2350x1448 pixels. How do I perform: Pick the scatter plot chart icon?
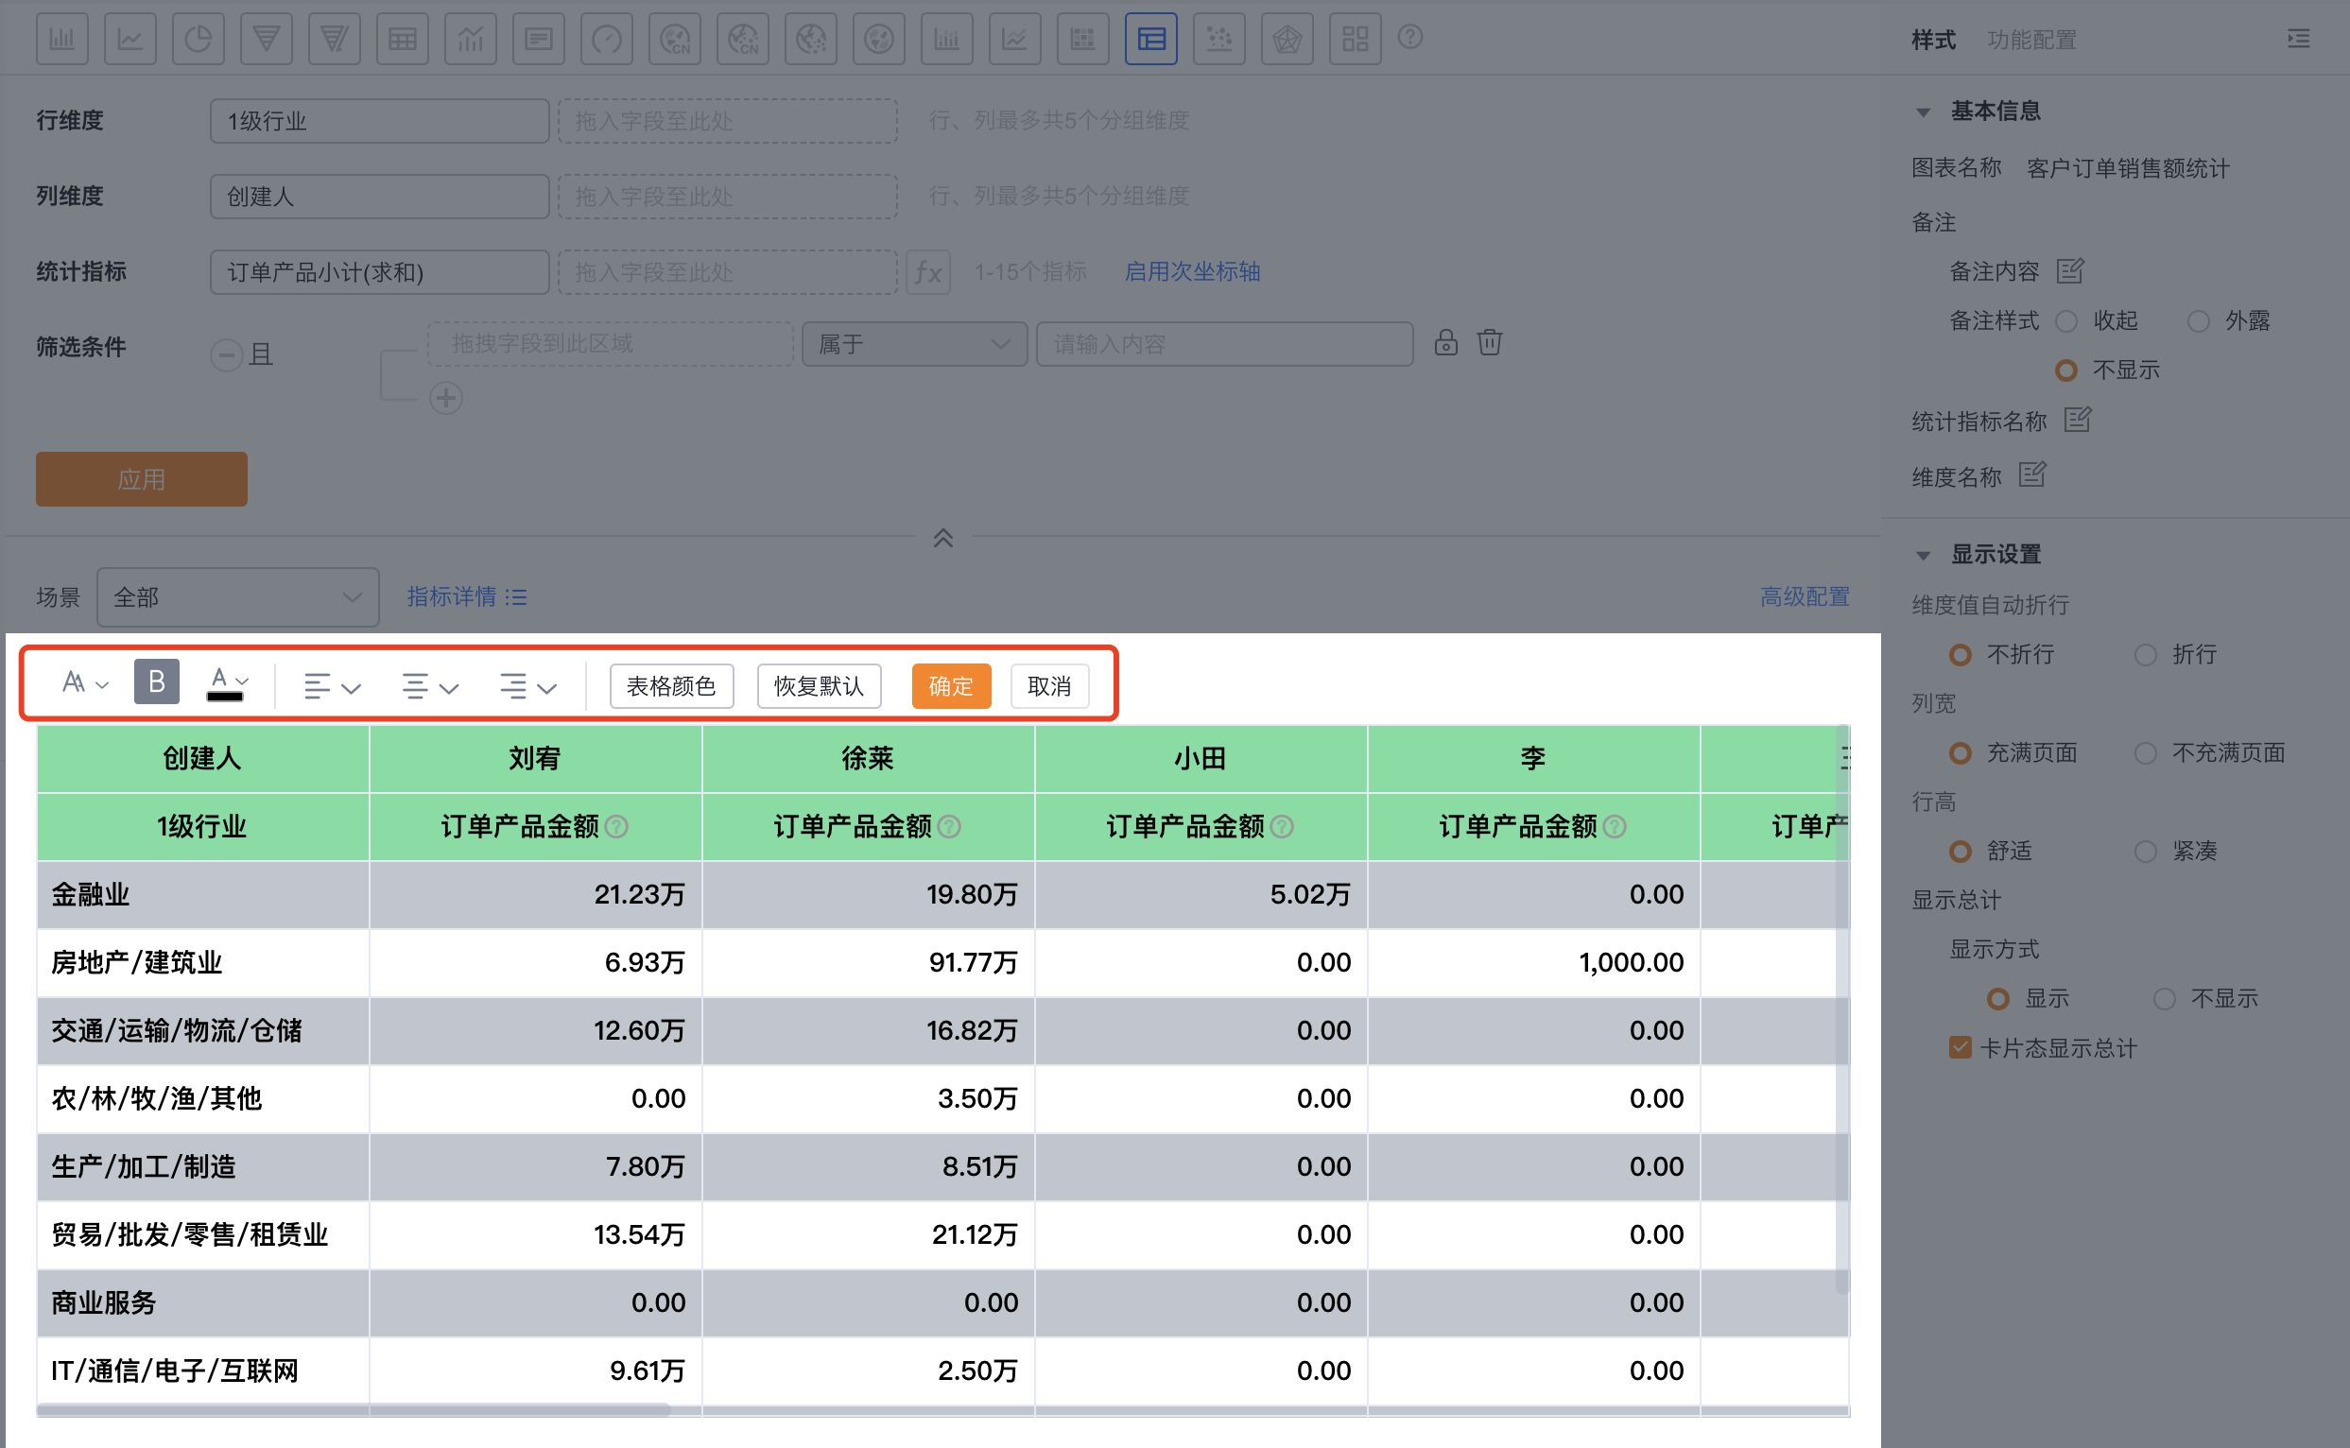1218,40
